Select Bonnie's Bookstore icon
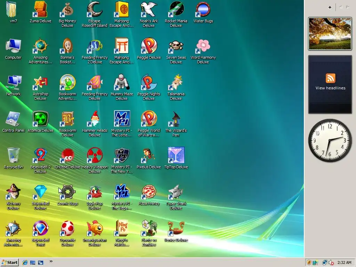 point(67,46)
